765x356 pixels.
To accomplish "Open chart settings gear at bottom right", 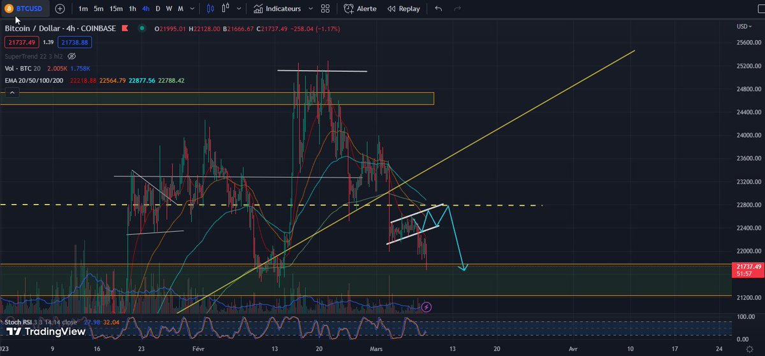I will (748, 350).
